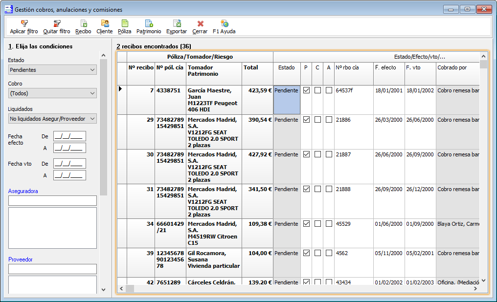Click the Proveedor link
Image resolution: width=497 pixels, height=302 pixels.
coord(21,259)
